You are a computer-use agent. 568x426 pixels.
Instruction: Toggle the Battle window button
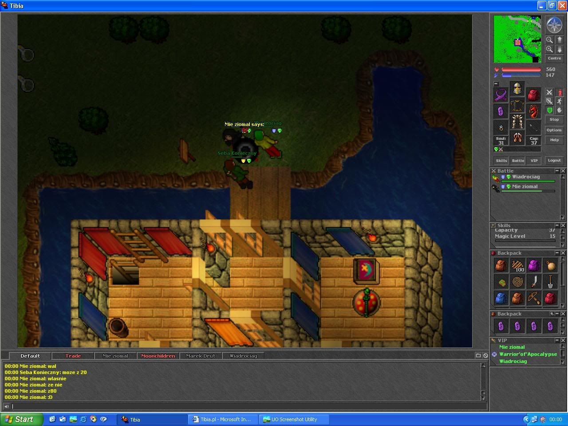(x=518, y=161)
